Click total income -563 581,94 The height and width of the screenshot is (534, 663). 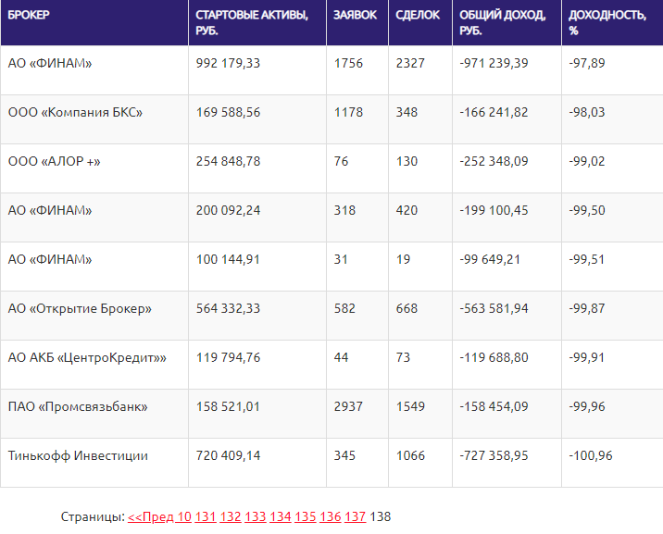pos(494,308)
